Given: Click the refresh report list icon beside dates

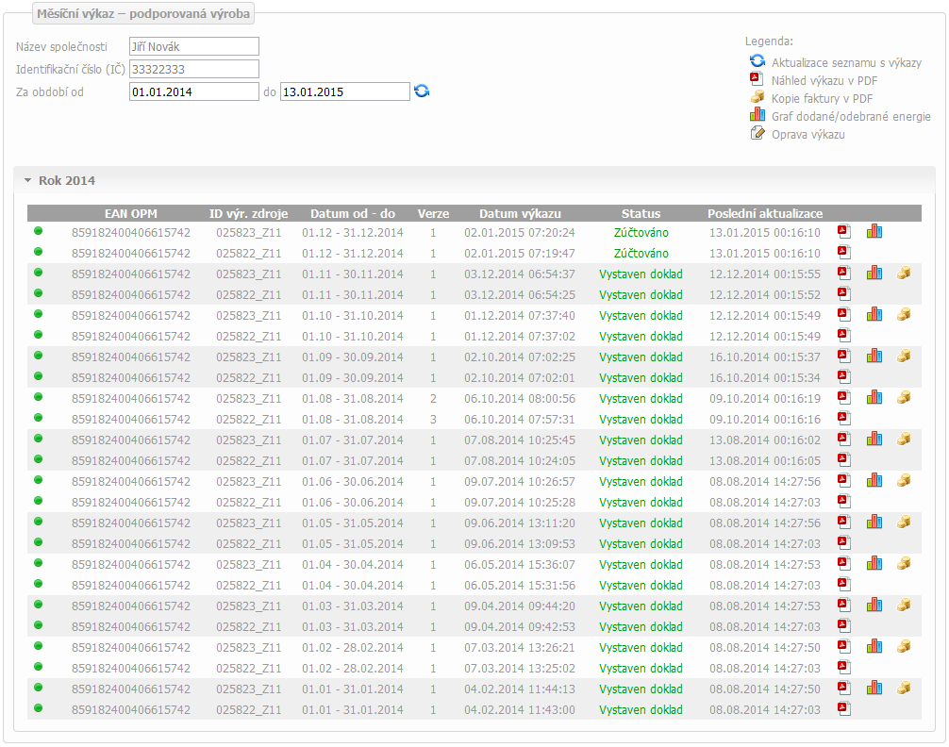Looking at the screenshot, I should click(x=422, y=91).
